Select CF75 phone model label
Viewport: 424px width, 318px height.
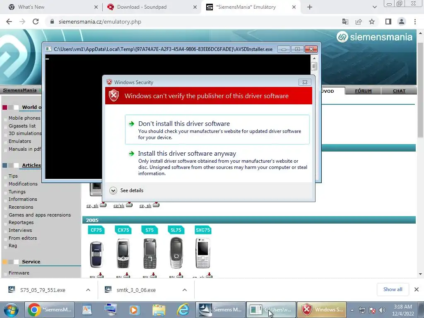click(96, 230)
